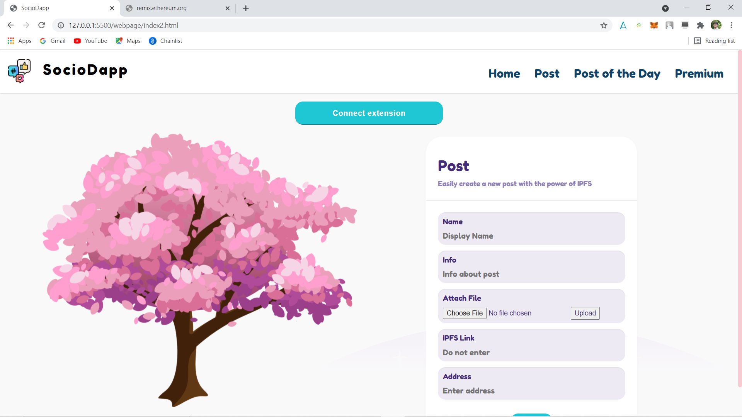
Task: Click the MetaMask fox extension icon
Action: click(x=654, y=25)
